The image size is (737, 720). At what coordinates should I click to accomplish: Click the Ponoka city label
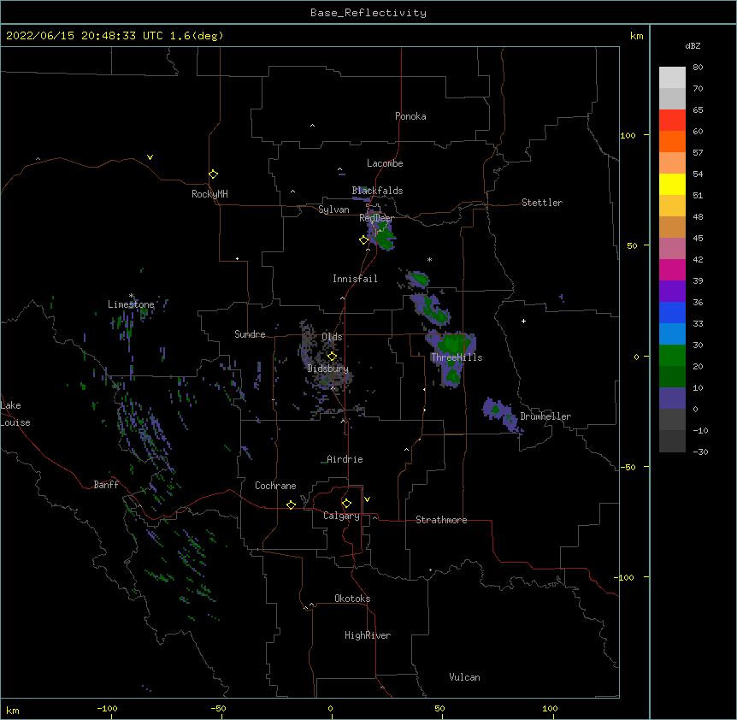[x=410, y=116]
